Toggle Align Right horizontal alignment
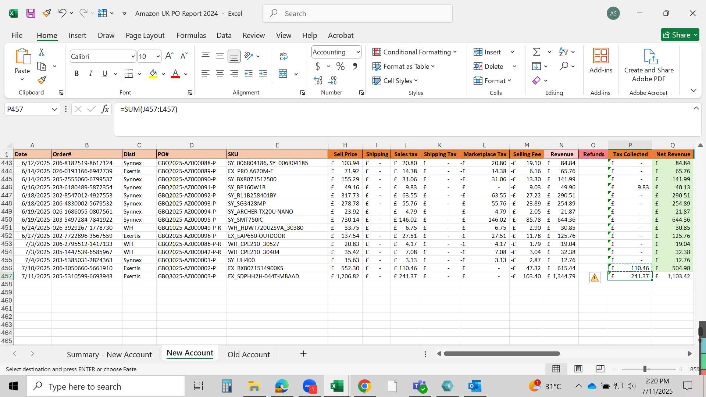Screen dimensions: 706x397 (234, 74)
